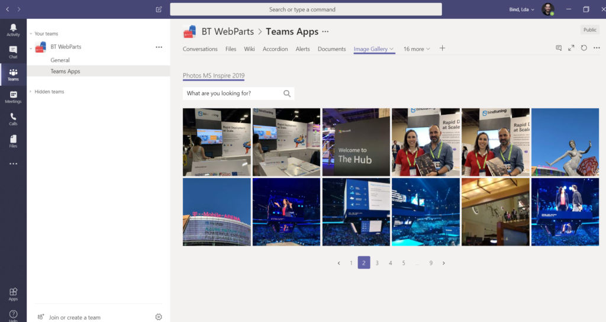The width and height of the screenshot is (606, 322).
Task: Open Image Gallery tab dropdown chevron
Action: coord(392,49)
